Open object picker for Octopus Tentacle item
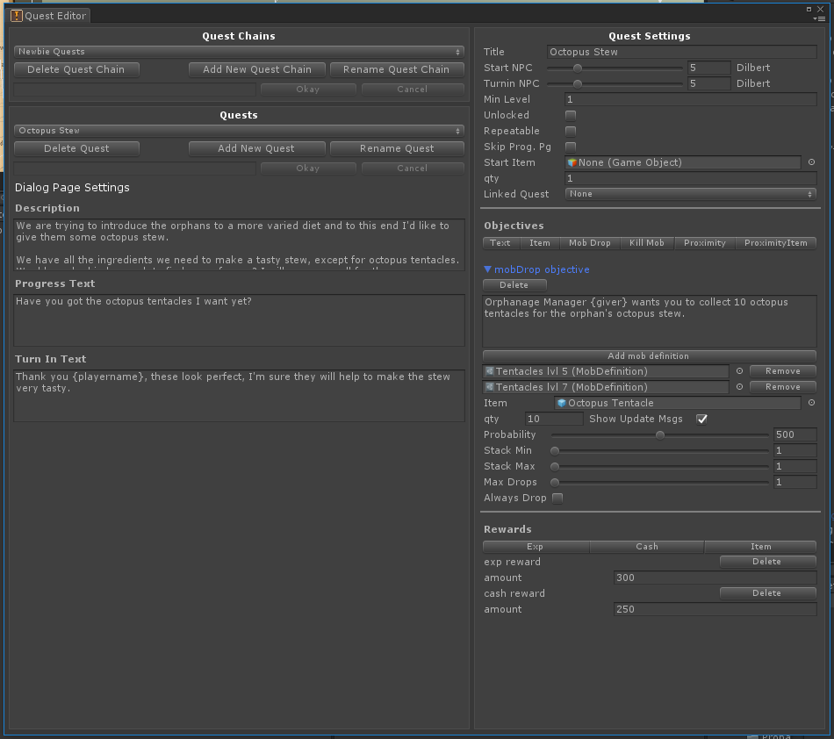Viewport: 834px width, 739px height. click(x=811, y=403)
